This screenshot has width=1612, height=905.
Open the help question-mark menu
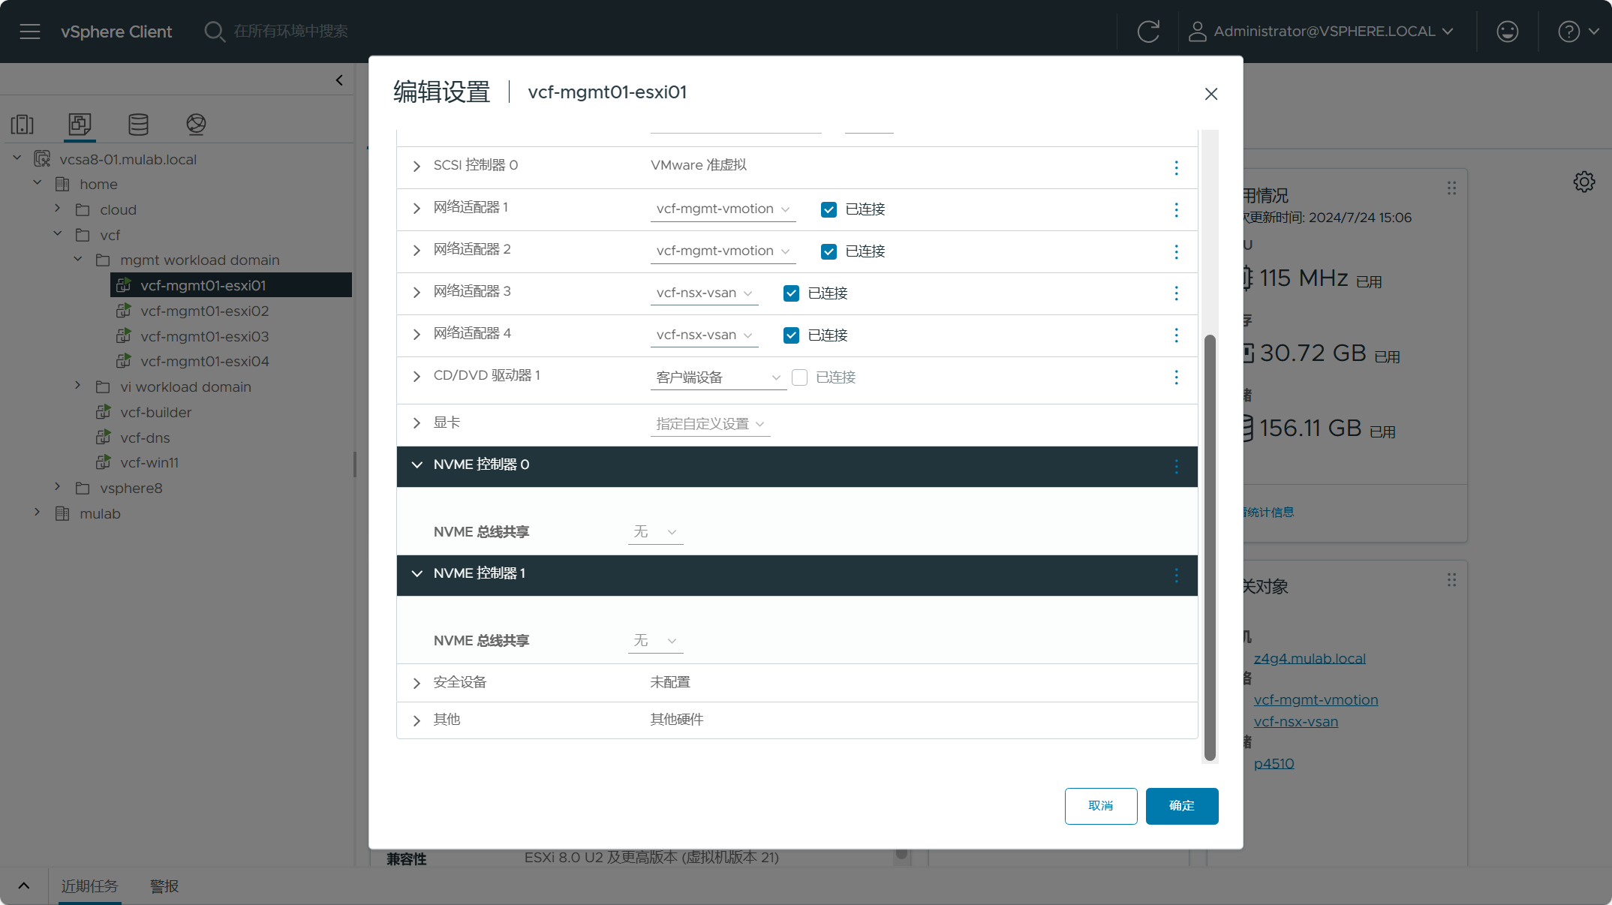click(x=1578, y=32)
